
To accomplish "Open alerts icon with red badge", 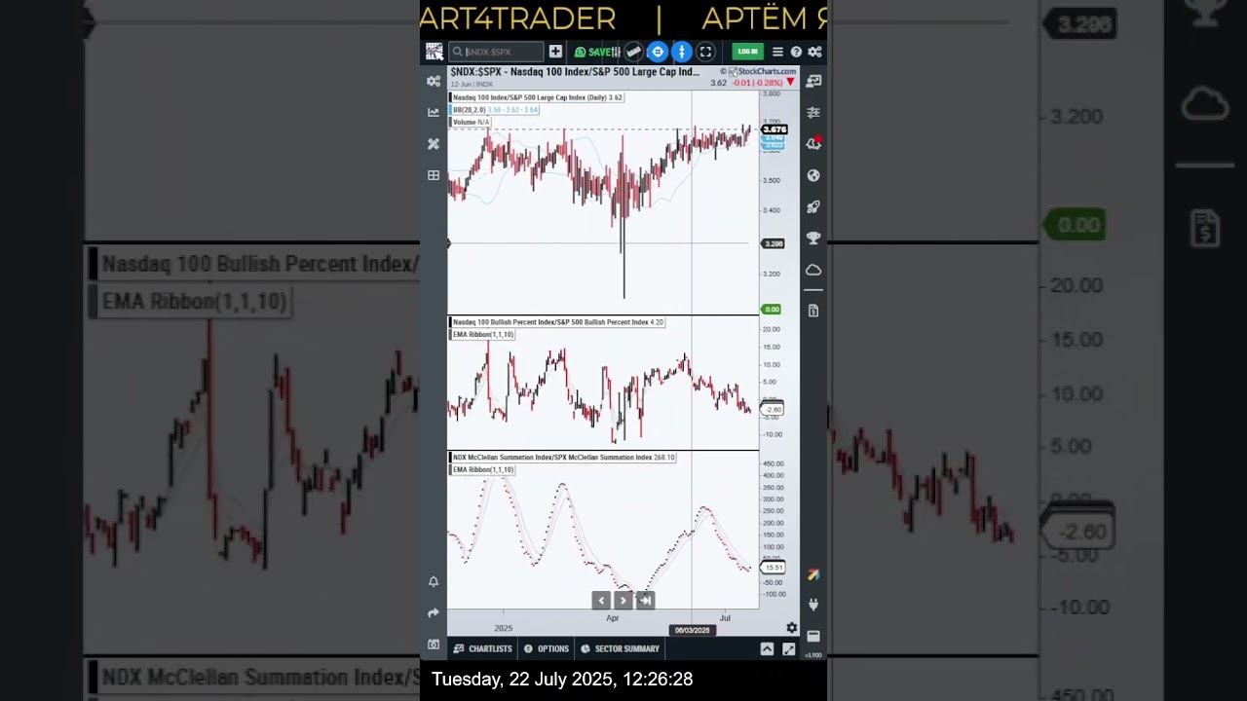I will pyautogui.click(x=813, y=144).
